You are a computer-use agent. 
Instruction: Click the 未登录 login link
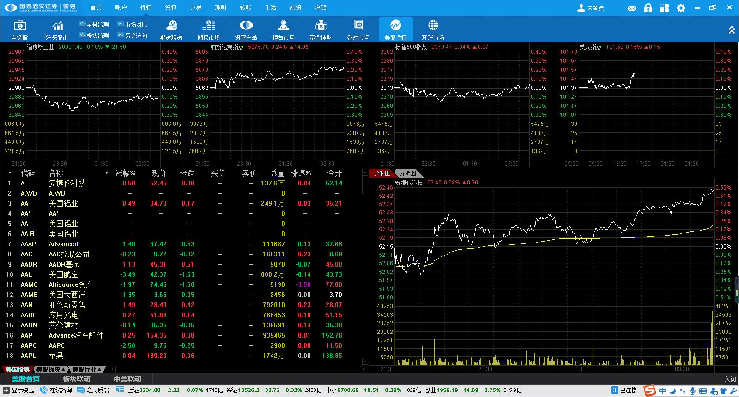point(591,8)
